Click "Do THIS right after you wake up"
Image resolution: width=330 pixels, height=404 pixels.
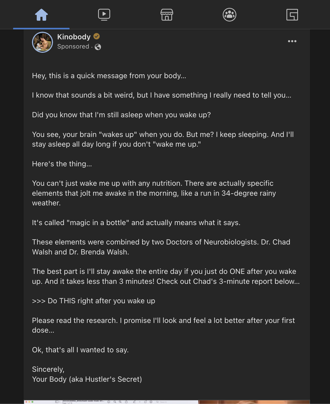point(101,301)
